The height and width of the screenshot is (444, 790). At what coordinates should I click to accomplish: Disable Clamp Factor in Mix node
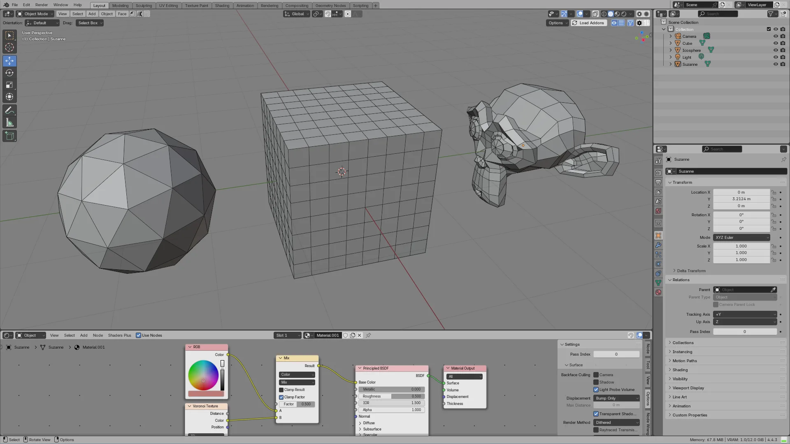point(281,397)
